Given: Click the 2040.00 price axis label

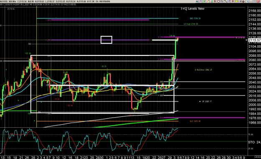Looking at the screenshot, I should click(x=254, y=82).
